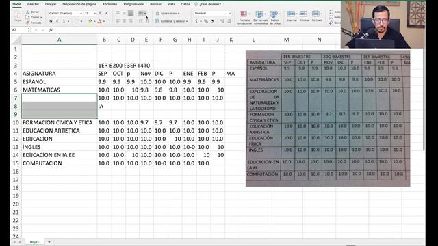This screenshot has height=246, width=438.
Task: Align cell content to middle
Action: (125, 13)
